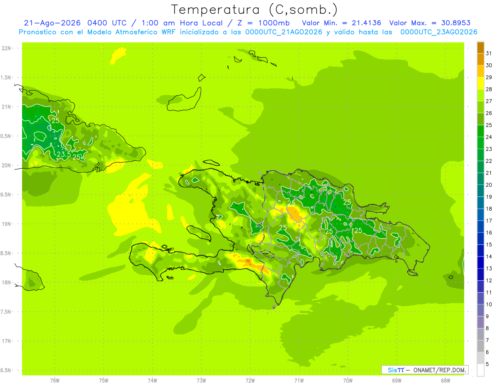Click the '23.5' contour label over Cuba
Viewport: 500px width, 386px height.
pyautogui.click(x=63, y=154)
